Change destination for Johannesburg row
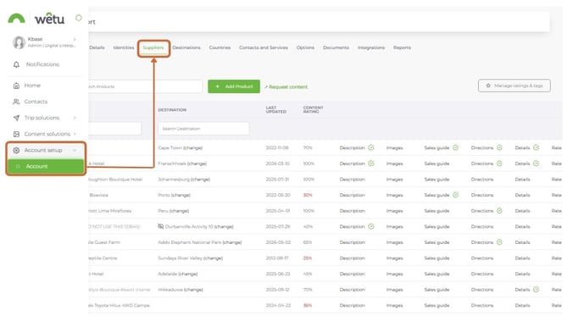The height and width of the screenshot is (316, 568). (200, 179)
